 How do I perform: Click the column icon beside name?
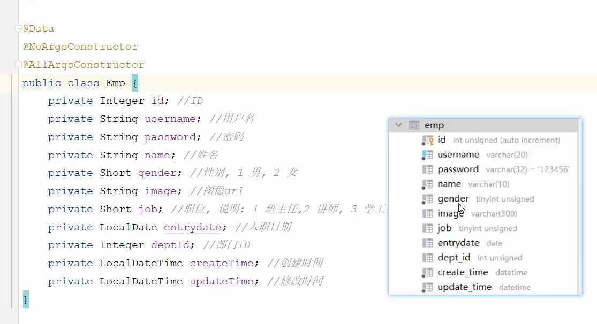pyautogui.click(x=427, y=184)
